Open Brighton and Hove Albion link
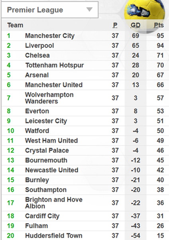This screenshot has width=169, height=240. [54, 203]
